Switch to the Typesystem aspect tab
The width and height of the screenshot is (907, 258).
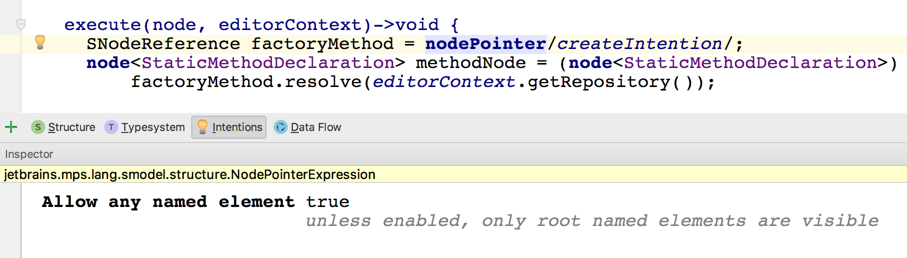pos(145,127)
